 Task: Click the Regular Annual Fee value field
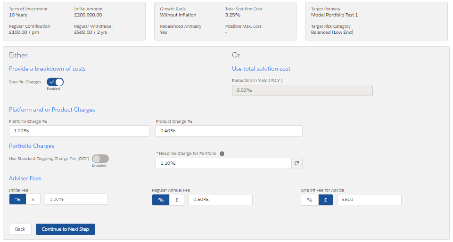coord(220,200)
